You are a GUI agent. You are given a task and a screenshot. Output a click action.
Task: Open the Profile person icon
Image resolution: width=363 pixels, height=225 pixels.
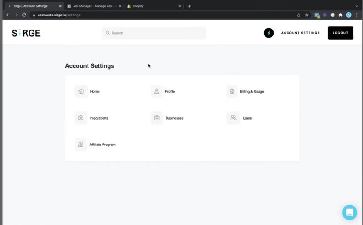coord(157,91)
